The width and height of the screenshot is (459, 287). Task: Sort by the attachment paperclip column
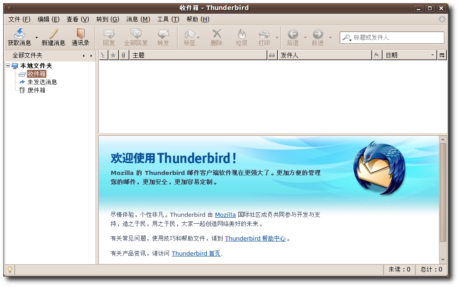(x=124, y=55)
